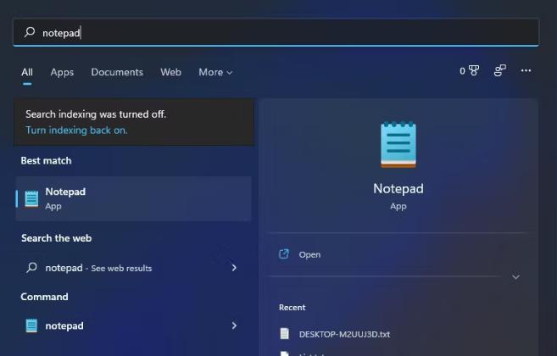Open recent file DESKTOP-M2UUJ3D.txt
Screen dimensions: 557x356
[344, 334]
